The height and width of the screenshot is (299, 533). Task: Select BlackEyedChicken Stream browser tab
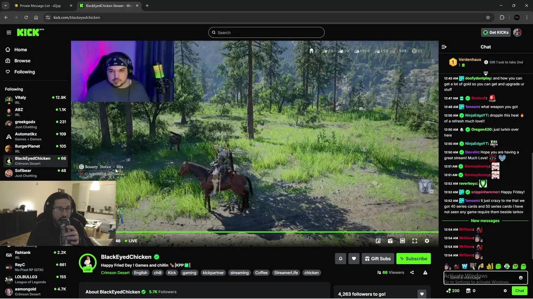coord(108,6)
